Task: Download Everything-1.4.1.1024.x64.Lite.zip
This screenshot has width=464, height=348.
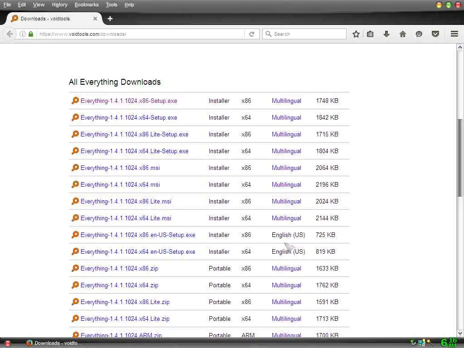Action: pyautogui.click(x=125, y=319)
